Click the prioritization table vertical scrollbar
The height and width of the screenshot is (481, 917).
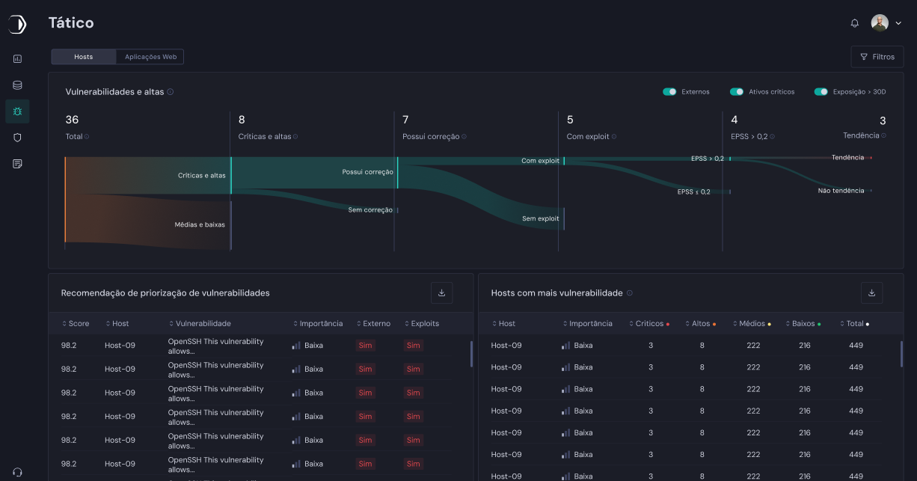pos(471,354)
